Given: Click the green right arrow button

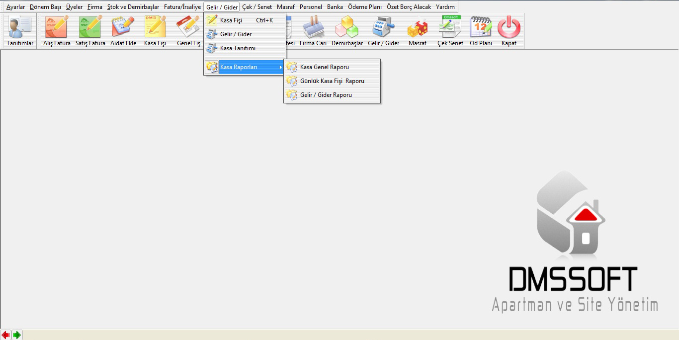Looking at the screenshot, I should pos(17,335).
